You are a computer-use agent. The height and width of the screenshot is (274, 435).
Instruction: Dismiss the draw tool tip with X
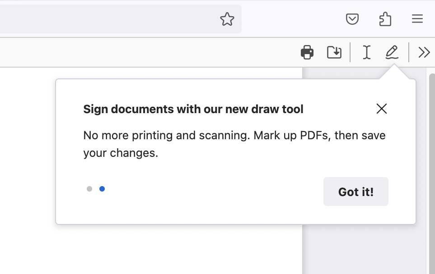[x=382, y=109]
